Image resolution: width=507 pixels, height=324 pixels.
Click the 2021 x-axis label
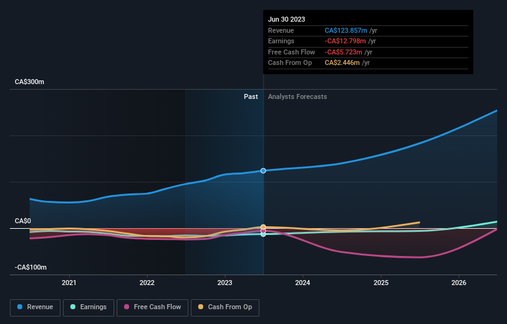69,283
